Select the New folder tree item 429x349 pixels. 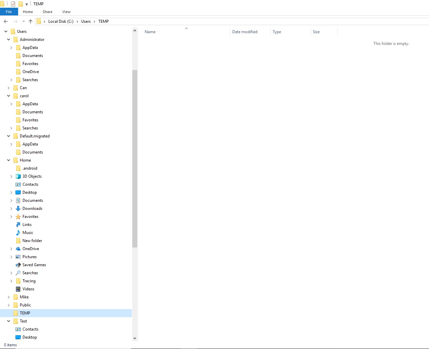coord(32,241)
